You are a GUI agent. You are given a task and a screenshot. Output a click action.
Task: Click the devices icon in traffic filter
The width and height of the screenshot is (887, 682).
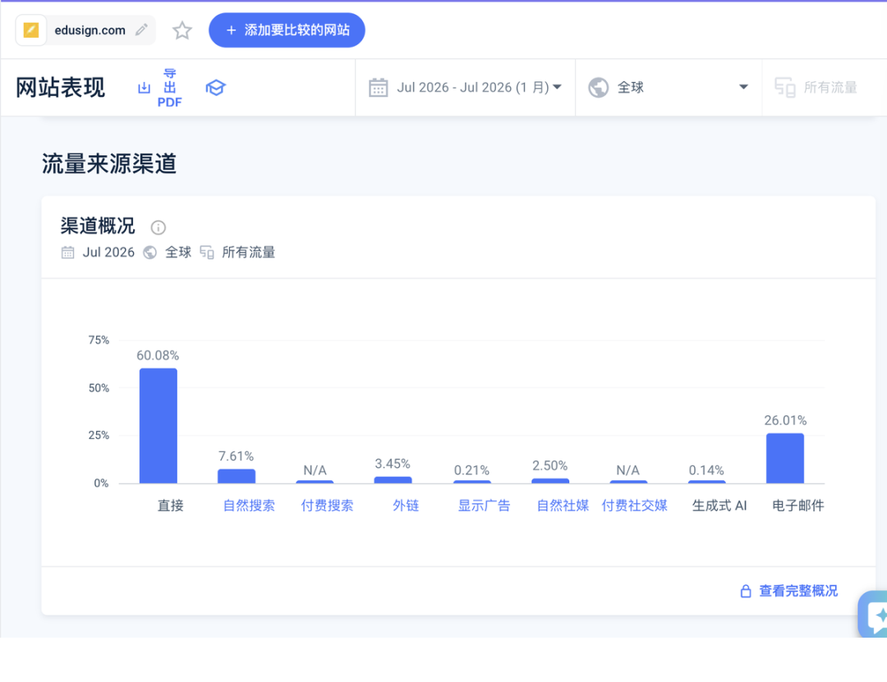[785, 88]
